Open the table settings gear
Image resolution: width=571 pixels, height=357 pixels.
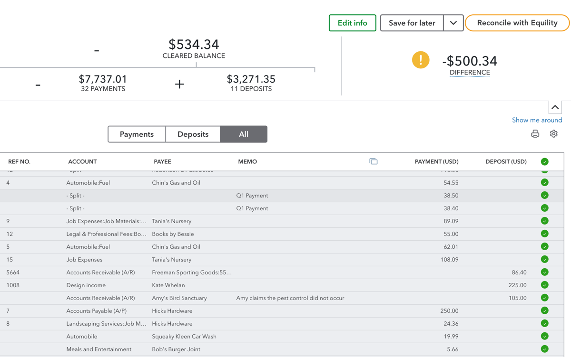coord(553,134)
